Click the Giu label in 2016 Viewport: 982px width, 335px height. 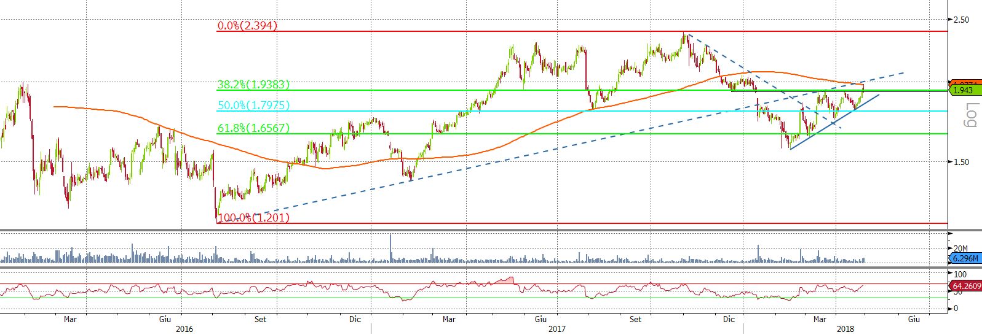pos(165,319)
